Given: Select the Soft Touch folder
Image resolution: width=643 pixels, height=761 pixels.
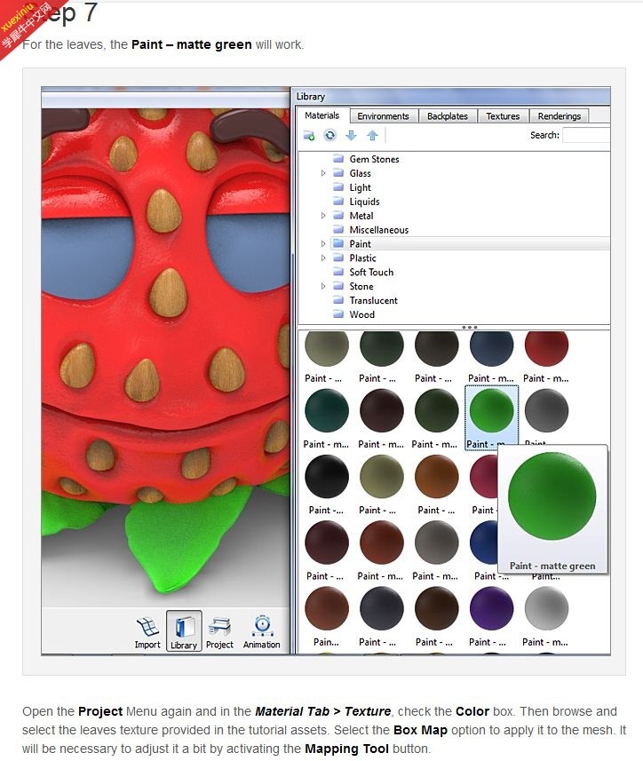Looking at the screenshot, I should point(372,273).
